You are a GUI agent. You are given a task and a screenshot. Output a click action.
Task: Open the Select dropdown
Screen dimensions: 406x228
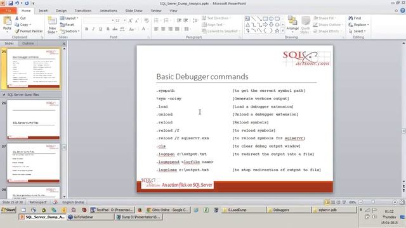pyautogui.click(x=357, y=31)
